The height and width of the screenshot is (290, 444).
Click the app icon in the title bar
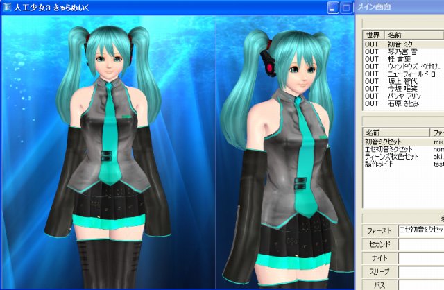point(6,8)
